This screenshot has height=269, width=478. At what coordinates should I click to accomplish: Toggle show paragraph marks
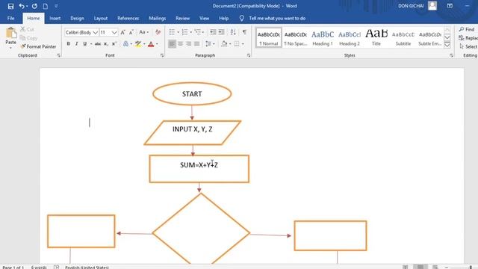tap(244, 32)
